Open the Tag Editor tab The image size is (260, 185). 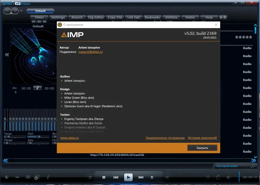coord(96,17)
